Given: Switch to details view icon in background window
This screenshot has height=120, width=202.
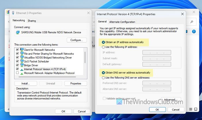Looking at the screenshot, I should (x=191, y=109).
